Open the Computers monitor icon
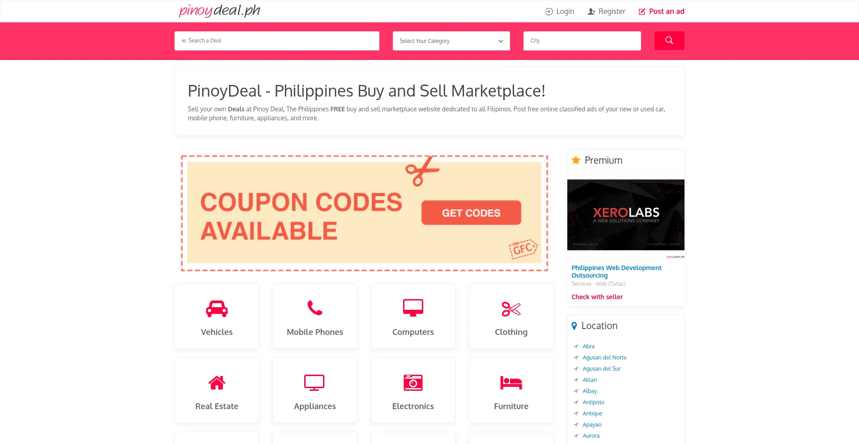Image resolution: width=859 pixels, height=444 pixels. (413, 308)
